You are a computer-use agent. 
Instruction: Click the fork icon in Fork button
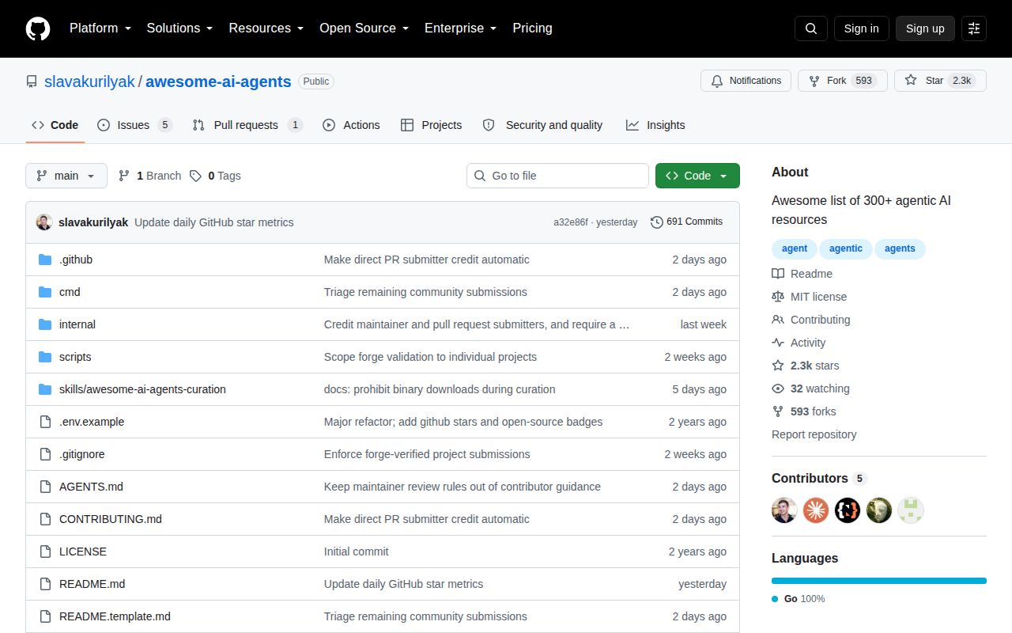pos(814,81)
